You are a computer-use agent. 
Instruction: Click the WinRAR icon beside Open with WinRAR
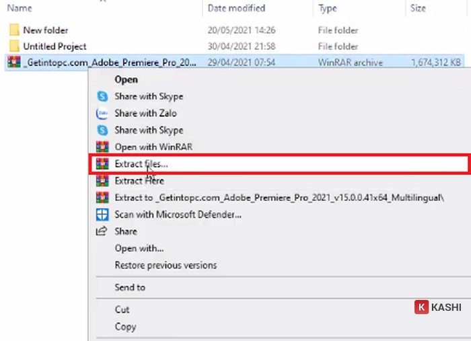tap(102, 147)
